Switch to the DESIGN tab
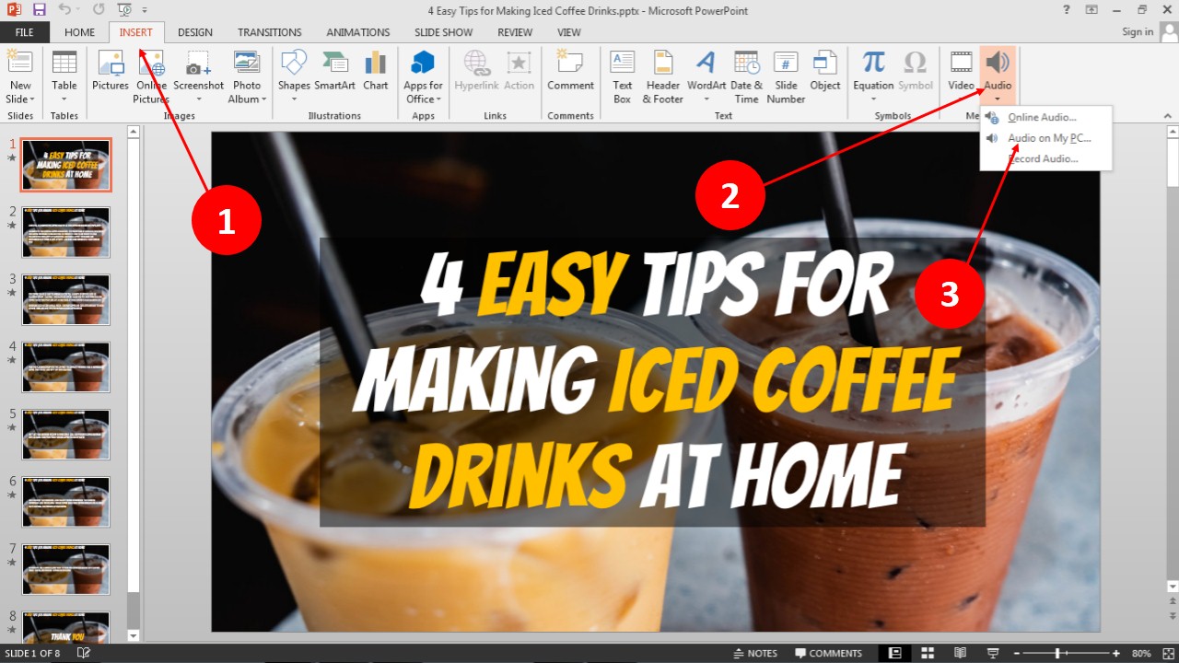Viewport: 1179px width, 663px height. coord(195,32)
